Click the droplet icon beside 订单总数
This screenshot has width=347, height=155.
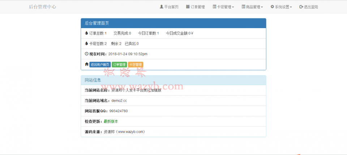[86, 33]
